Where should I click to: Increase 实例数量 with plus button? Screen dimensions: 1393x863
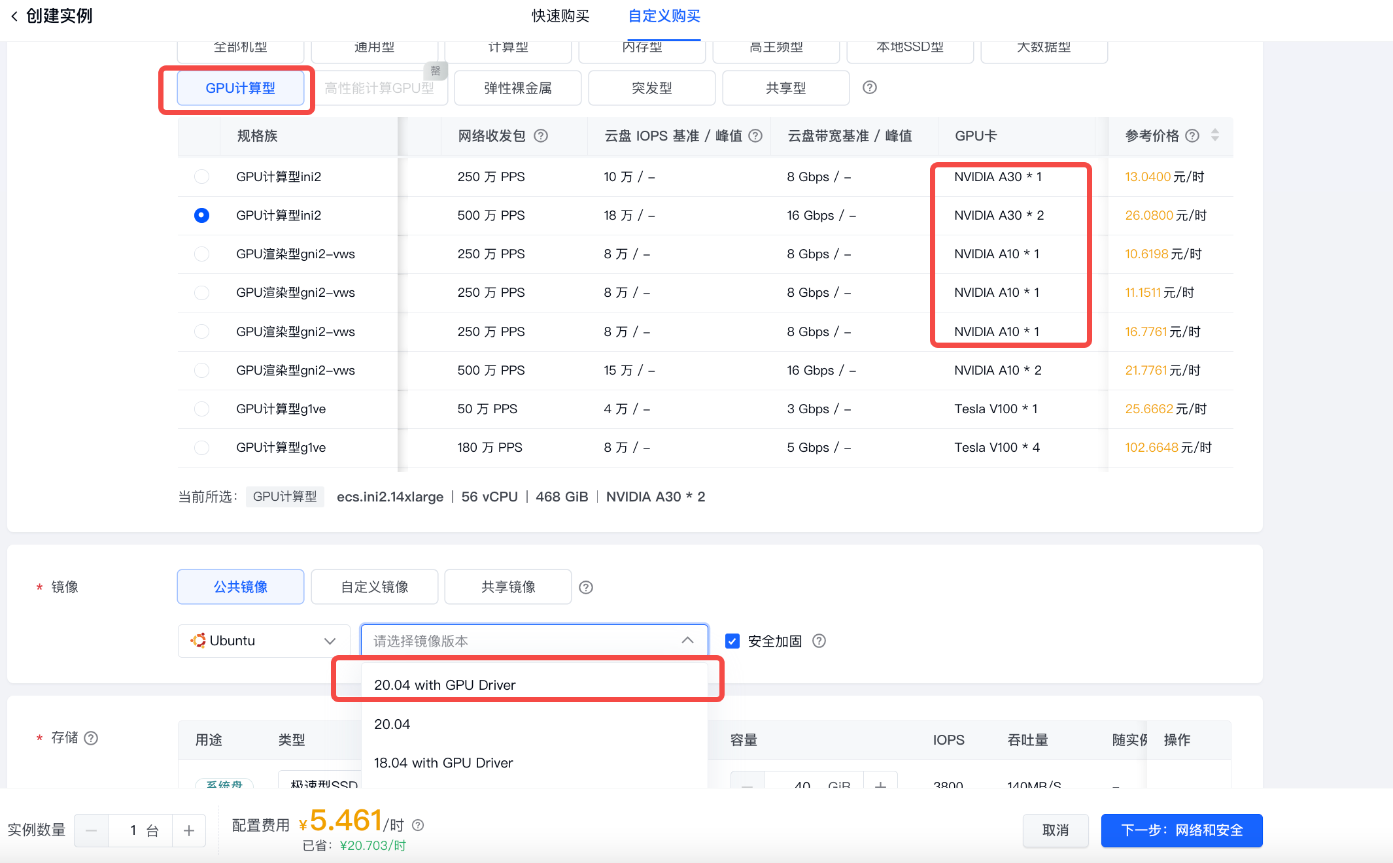[x=189, y=830]
